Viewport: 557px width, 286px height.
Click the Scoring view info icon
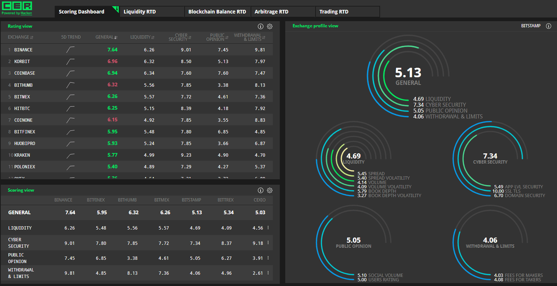point(260,190)
